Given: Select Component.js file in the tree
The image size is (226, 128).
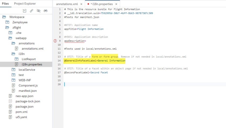Looking at the screenshot, I should 28,85.
